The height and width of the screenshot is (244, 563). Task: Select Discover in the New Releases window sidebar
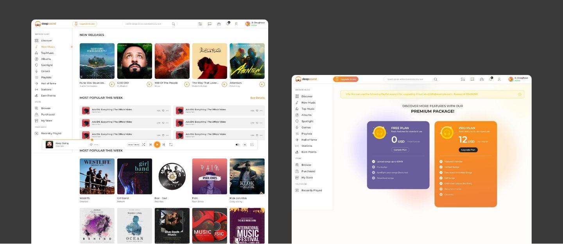click(x=43, y=41)
